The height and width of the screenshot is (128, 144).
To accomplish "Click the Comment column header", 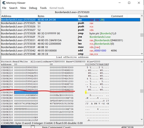I will pos(119,16).
